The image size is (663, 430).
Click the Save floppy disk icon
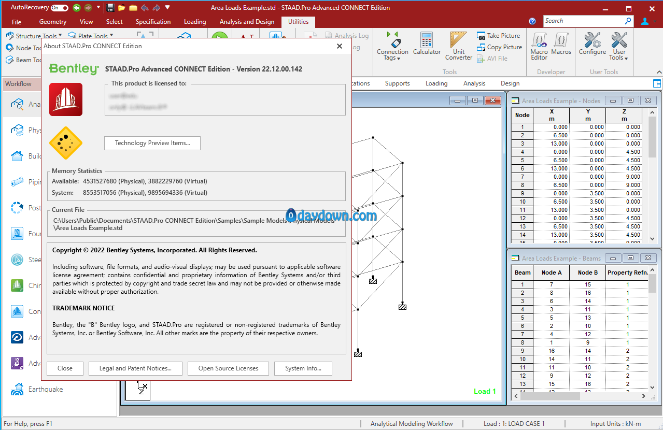110,8
